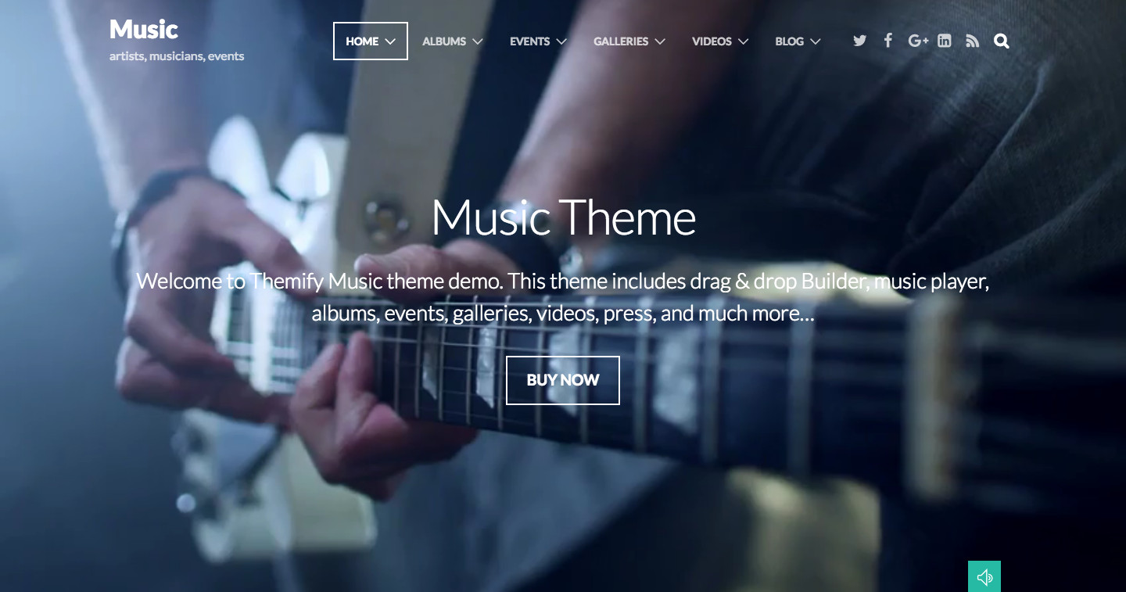Screen dimensions: 1126x592
Task: Go to the Events menu item
Action: coord(529,41)
